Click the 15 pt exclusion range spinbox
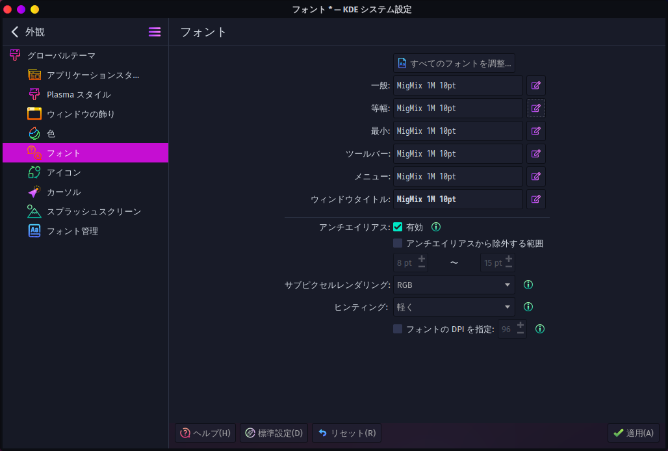The width and height of the screenshot is (668, 451). (498, 263)
